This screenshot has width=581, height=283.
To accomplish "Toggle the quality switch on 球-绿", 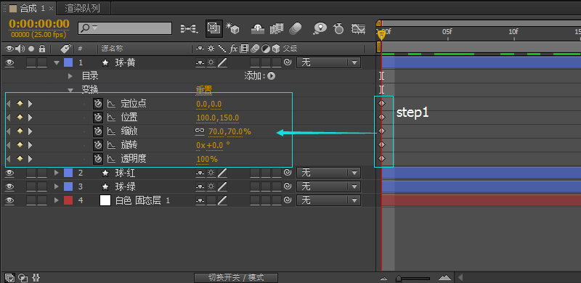I will (x=222, y=186).
